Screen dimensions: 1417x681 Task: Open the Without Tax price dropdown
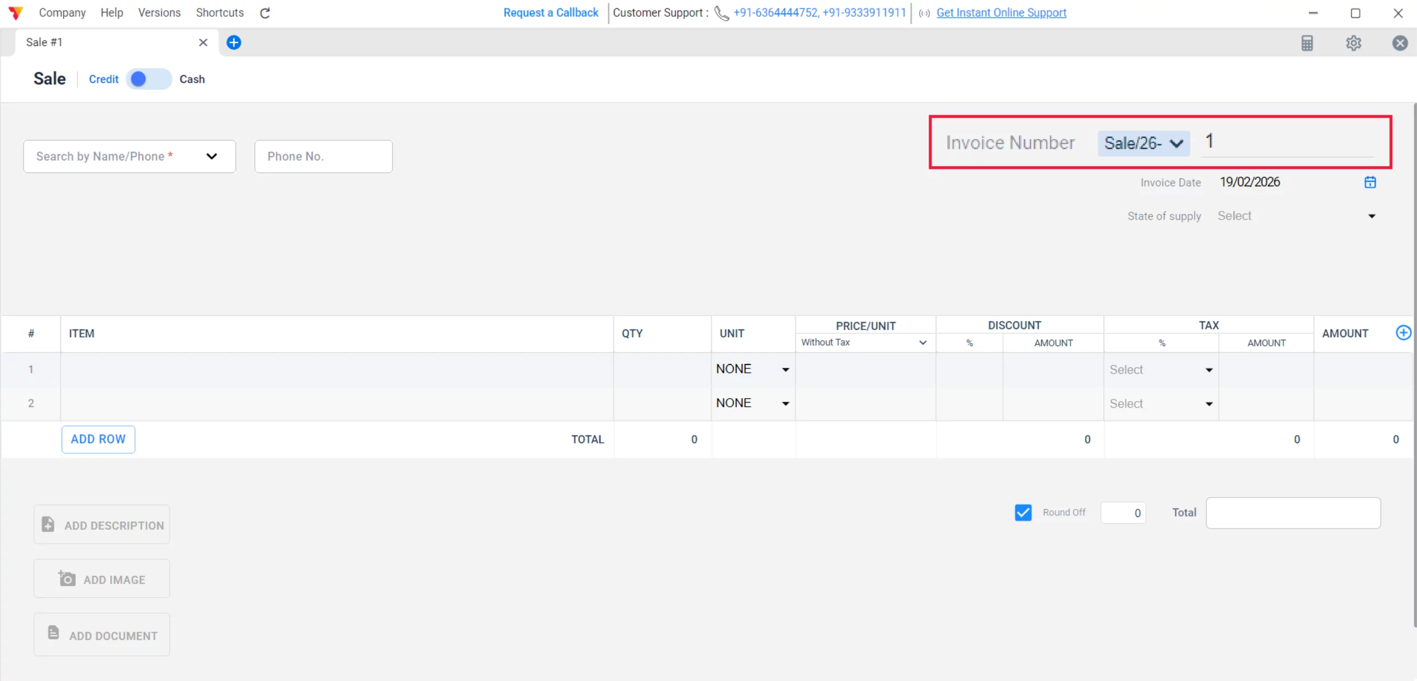864,343
